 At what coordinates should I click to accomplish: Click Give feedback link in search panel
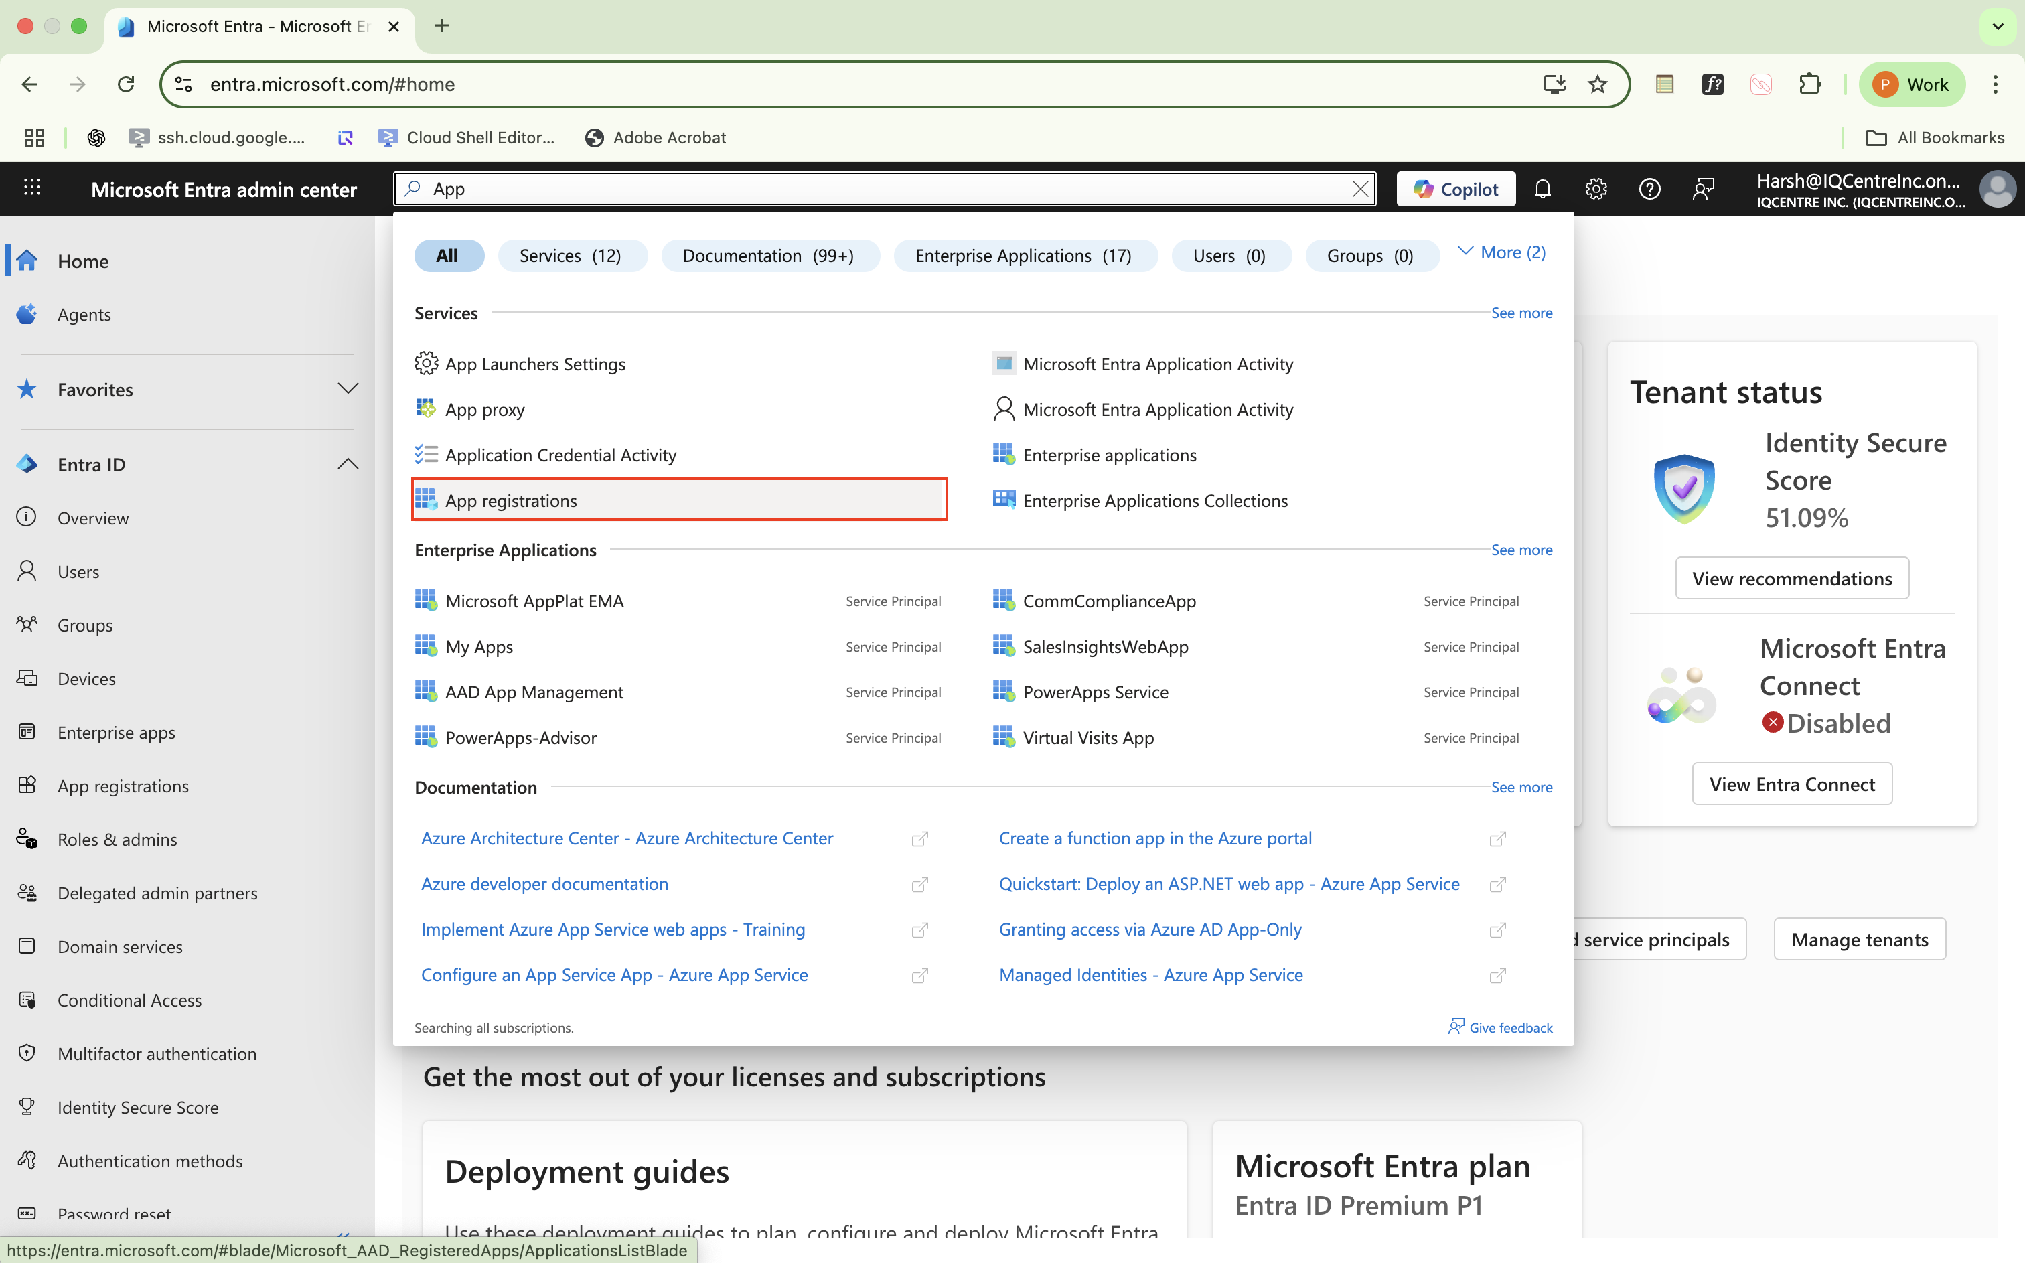coord(1501,1027)
